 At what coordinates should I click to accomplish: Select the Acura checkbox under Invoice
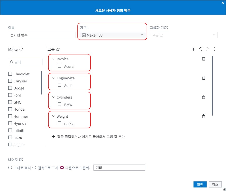(x=59, y=66)
